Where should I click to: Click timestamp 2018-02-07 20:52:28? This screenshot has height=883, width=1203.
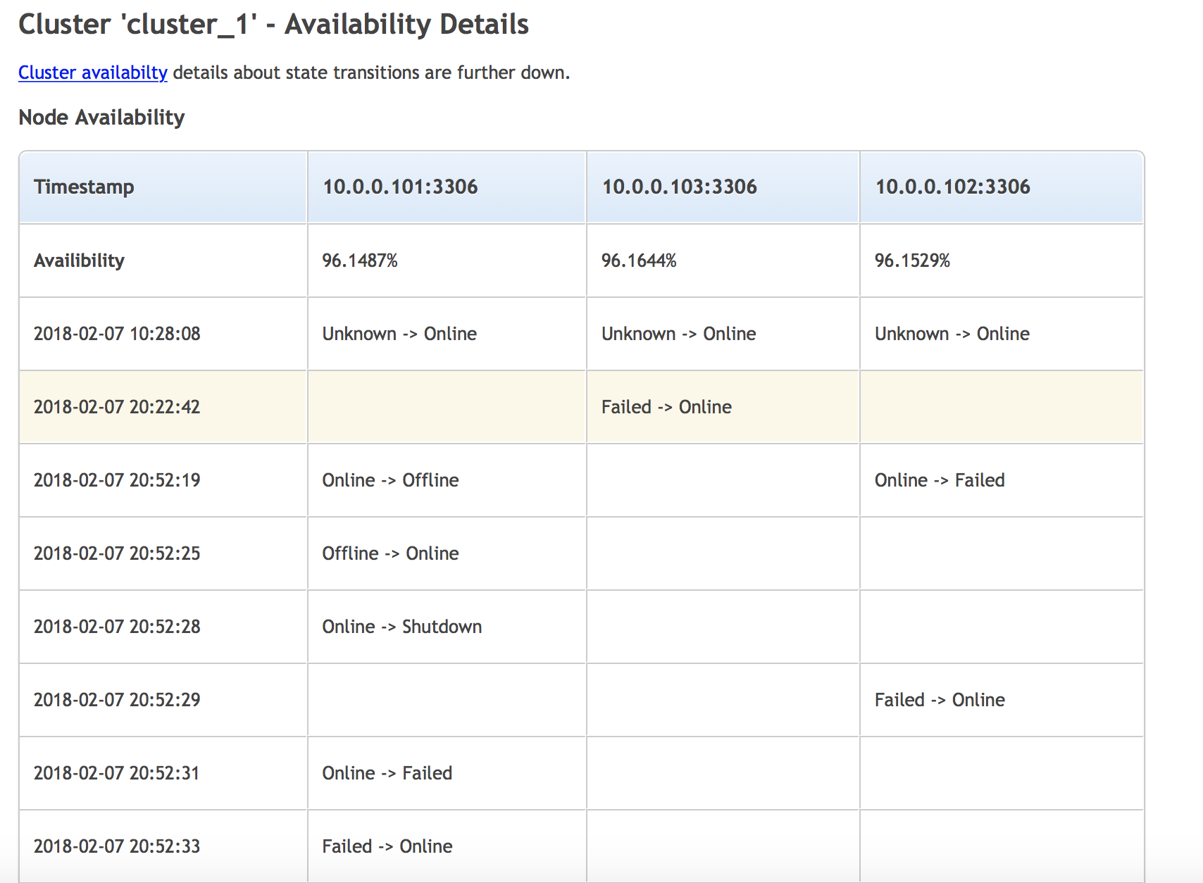coord(117,627)
